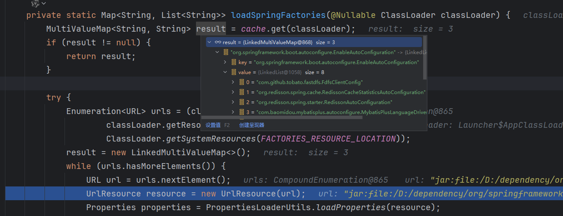This screenshot has width=563, height=216.
Task: Click the field icon beside value LinkedList
Action: [234, 72]
